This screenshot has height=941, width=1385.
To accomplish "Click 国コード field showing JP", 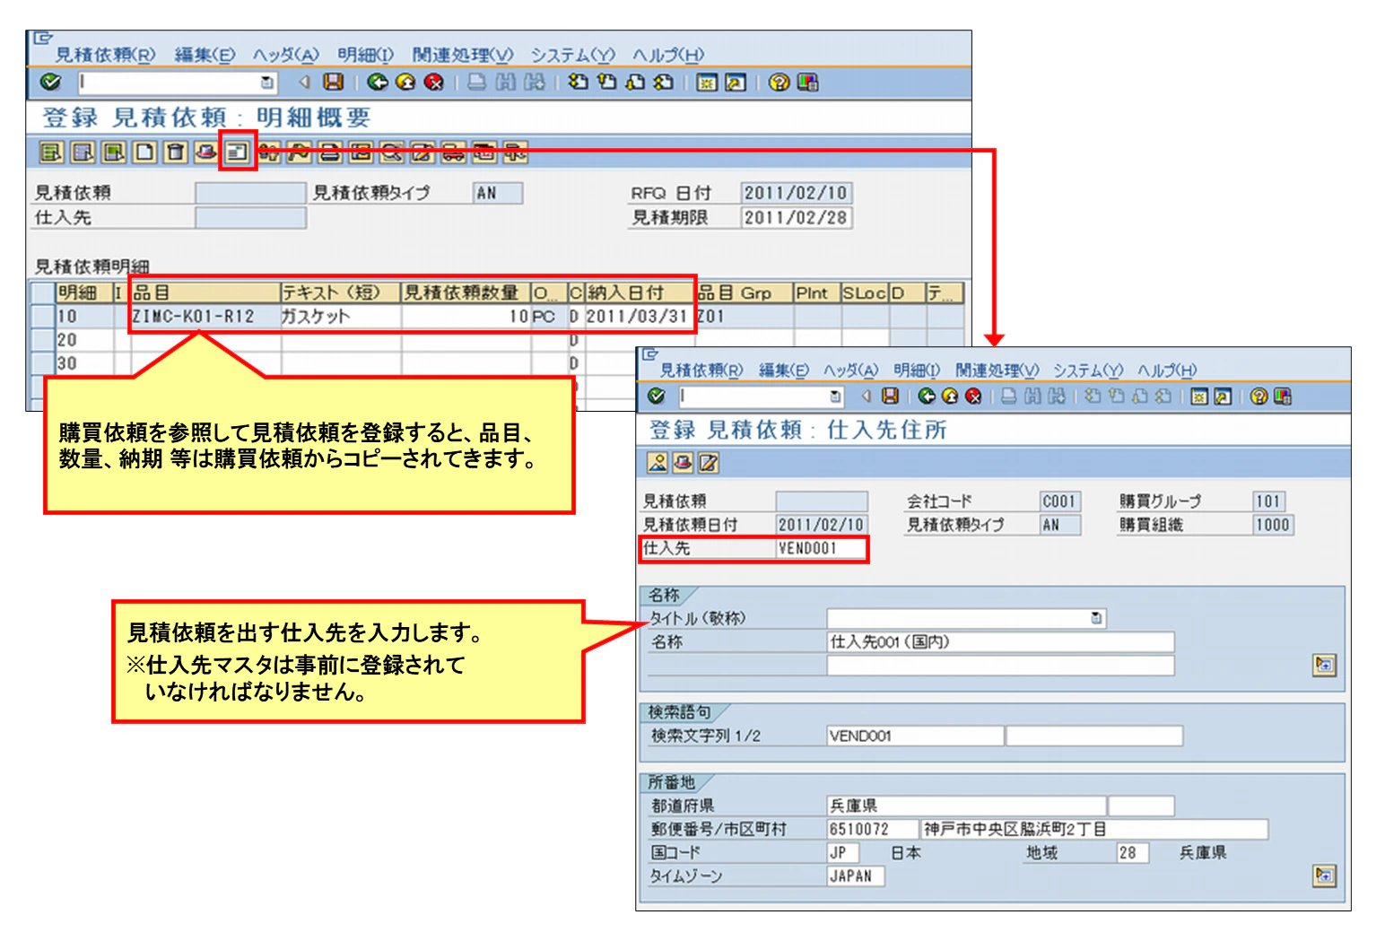I will tap(842, 852).
